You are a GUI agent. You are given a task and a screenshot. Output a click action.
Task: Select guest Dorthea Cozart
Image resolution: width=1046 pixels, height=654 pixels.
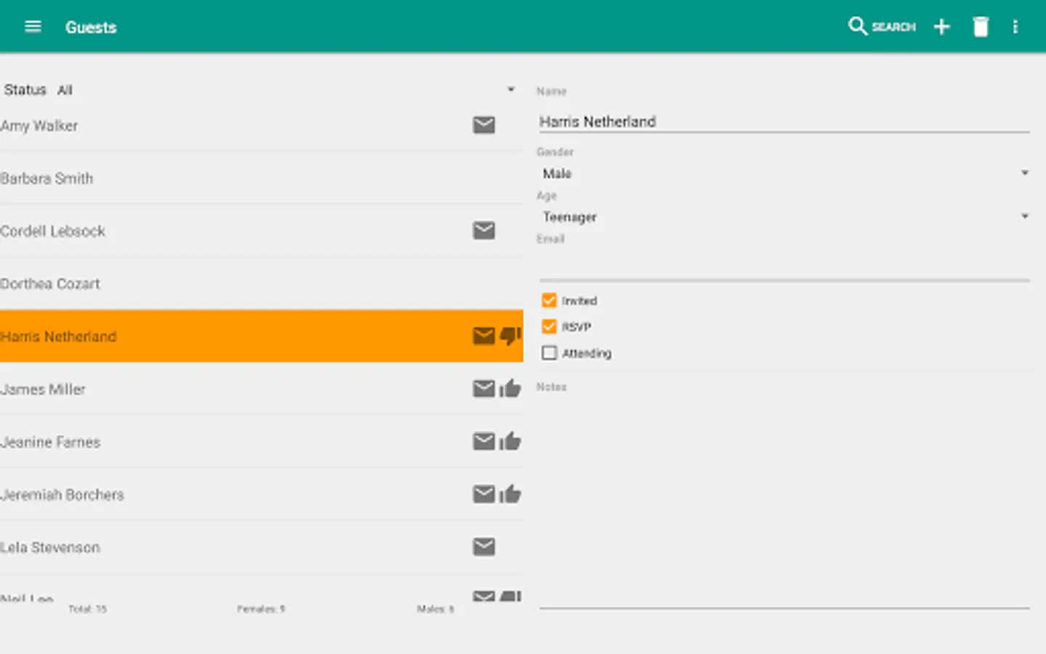[x=261, y=283]
